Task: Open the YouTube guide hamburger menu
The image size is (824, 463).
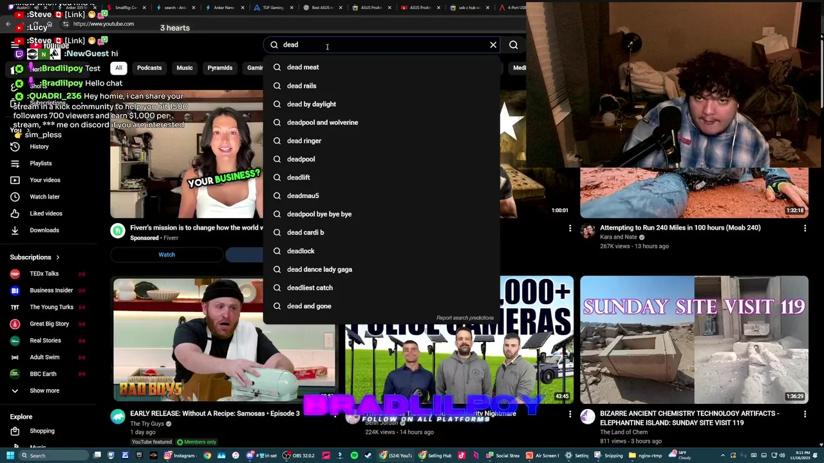Action: coord(15,45)
